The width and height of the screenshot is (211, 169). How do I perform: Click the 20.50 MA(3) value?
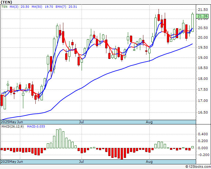(25, 7)
